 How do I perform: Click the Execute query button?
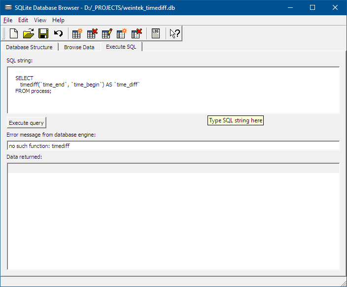(26, 123)
